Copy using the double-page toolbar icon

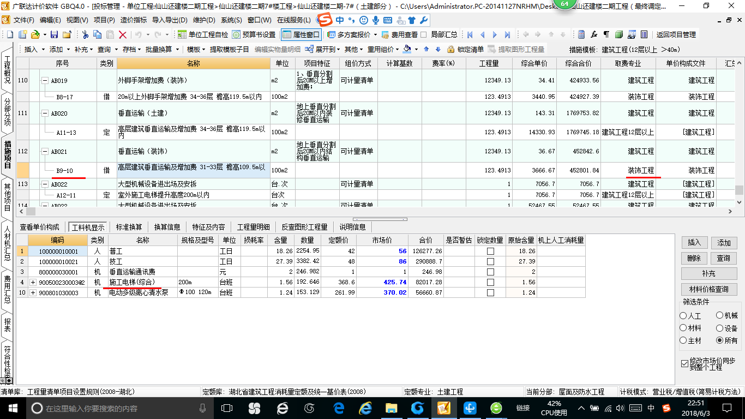pyautogui.click(x=98, y=34)
